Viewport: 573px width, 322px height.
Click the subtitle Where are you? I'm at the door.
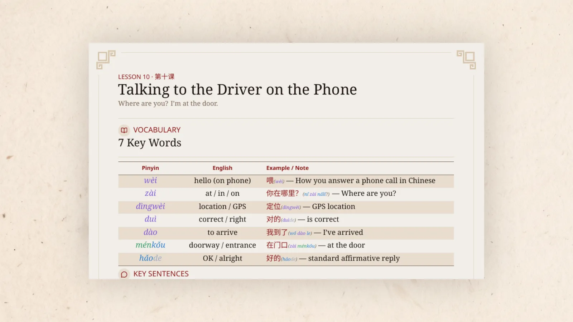[168, 103]
